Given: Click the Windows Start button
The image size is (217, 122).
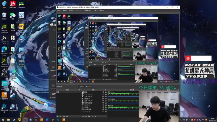Looking at the screenshot, I should tap(3, 120).
